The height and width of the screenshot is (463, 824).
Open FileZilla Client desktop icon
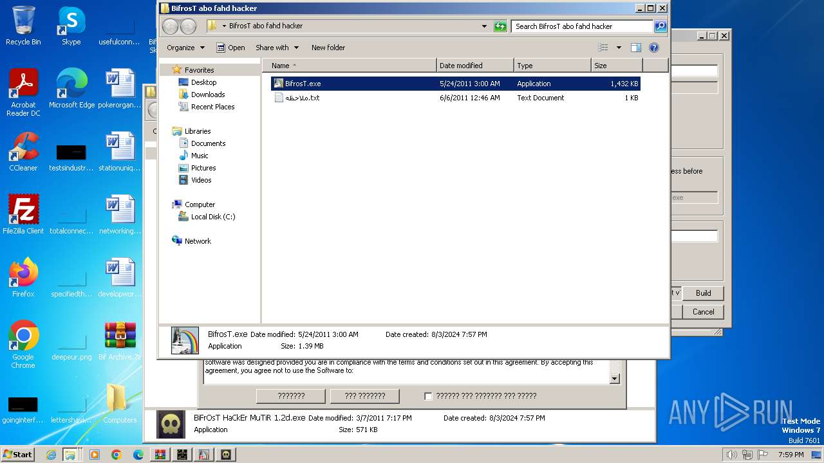[x=23, y=215]
